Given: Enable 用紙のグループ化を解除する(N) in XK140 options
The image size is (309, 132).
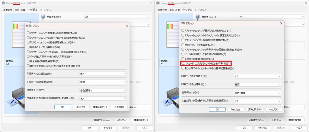Looking at the screenshot, I should [183, 45].
